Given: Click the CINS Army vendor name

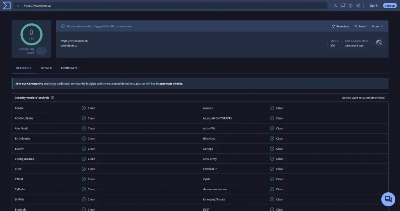Looking at the screenshot, I should (x=210, y=159).
